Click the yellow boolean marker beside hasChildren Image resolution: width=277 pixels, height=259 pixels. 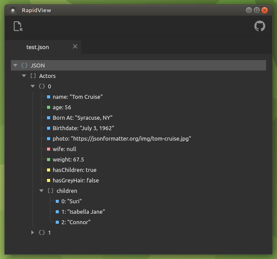[x=49, y=170]
